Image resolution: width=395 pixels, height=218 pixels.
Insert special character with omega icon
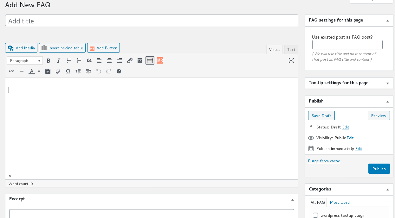pyautogui.click(x=68, y=71)
